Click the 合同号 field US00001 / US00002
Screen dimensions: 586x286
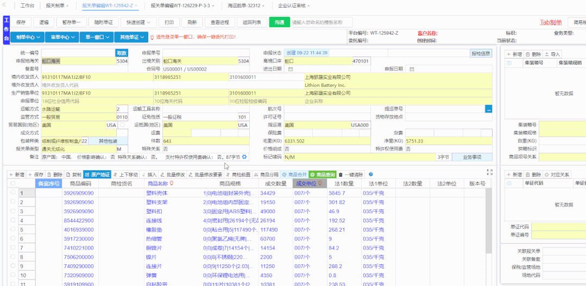click(206, 69)
